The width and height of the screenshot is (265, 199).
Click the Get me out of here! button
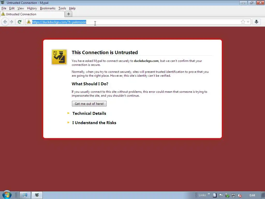click(89, 104)
